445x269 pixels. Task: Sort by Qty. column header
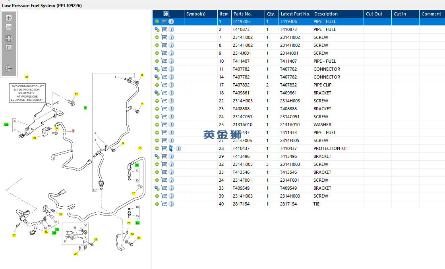click(272, 14)
